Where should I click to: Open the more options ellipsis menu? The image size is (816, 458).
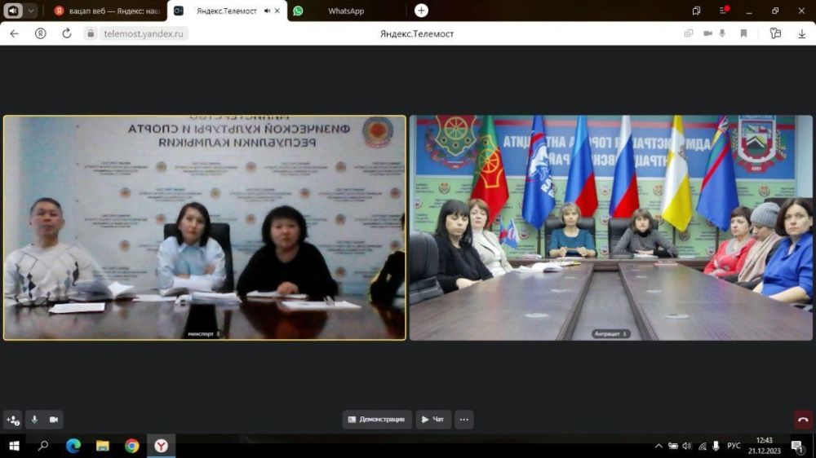(x=463, y=420)
